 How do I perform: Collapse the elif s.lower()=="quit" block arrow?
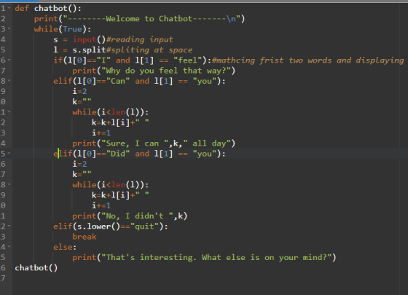9,226
